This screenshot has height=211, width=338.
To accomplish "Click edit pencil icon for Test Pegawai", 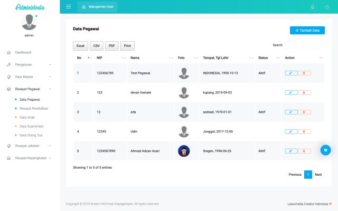I will coord(290,73).
